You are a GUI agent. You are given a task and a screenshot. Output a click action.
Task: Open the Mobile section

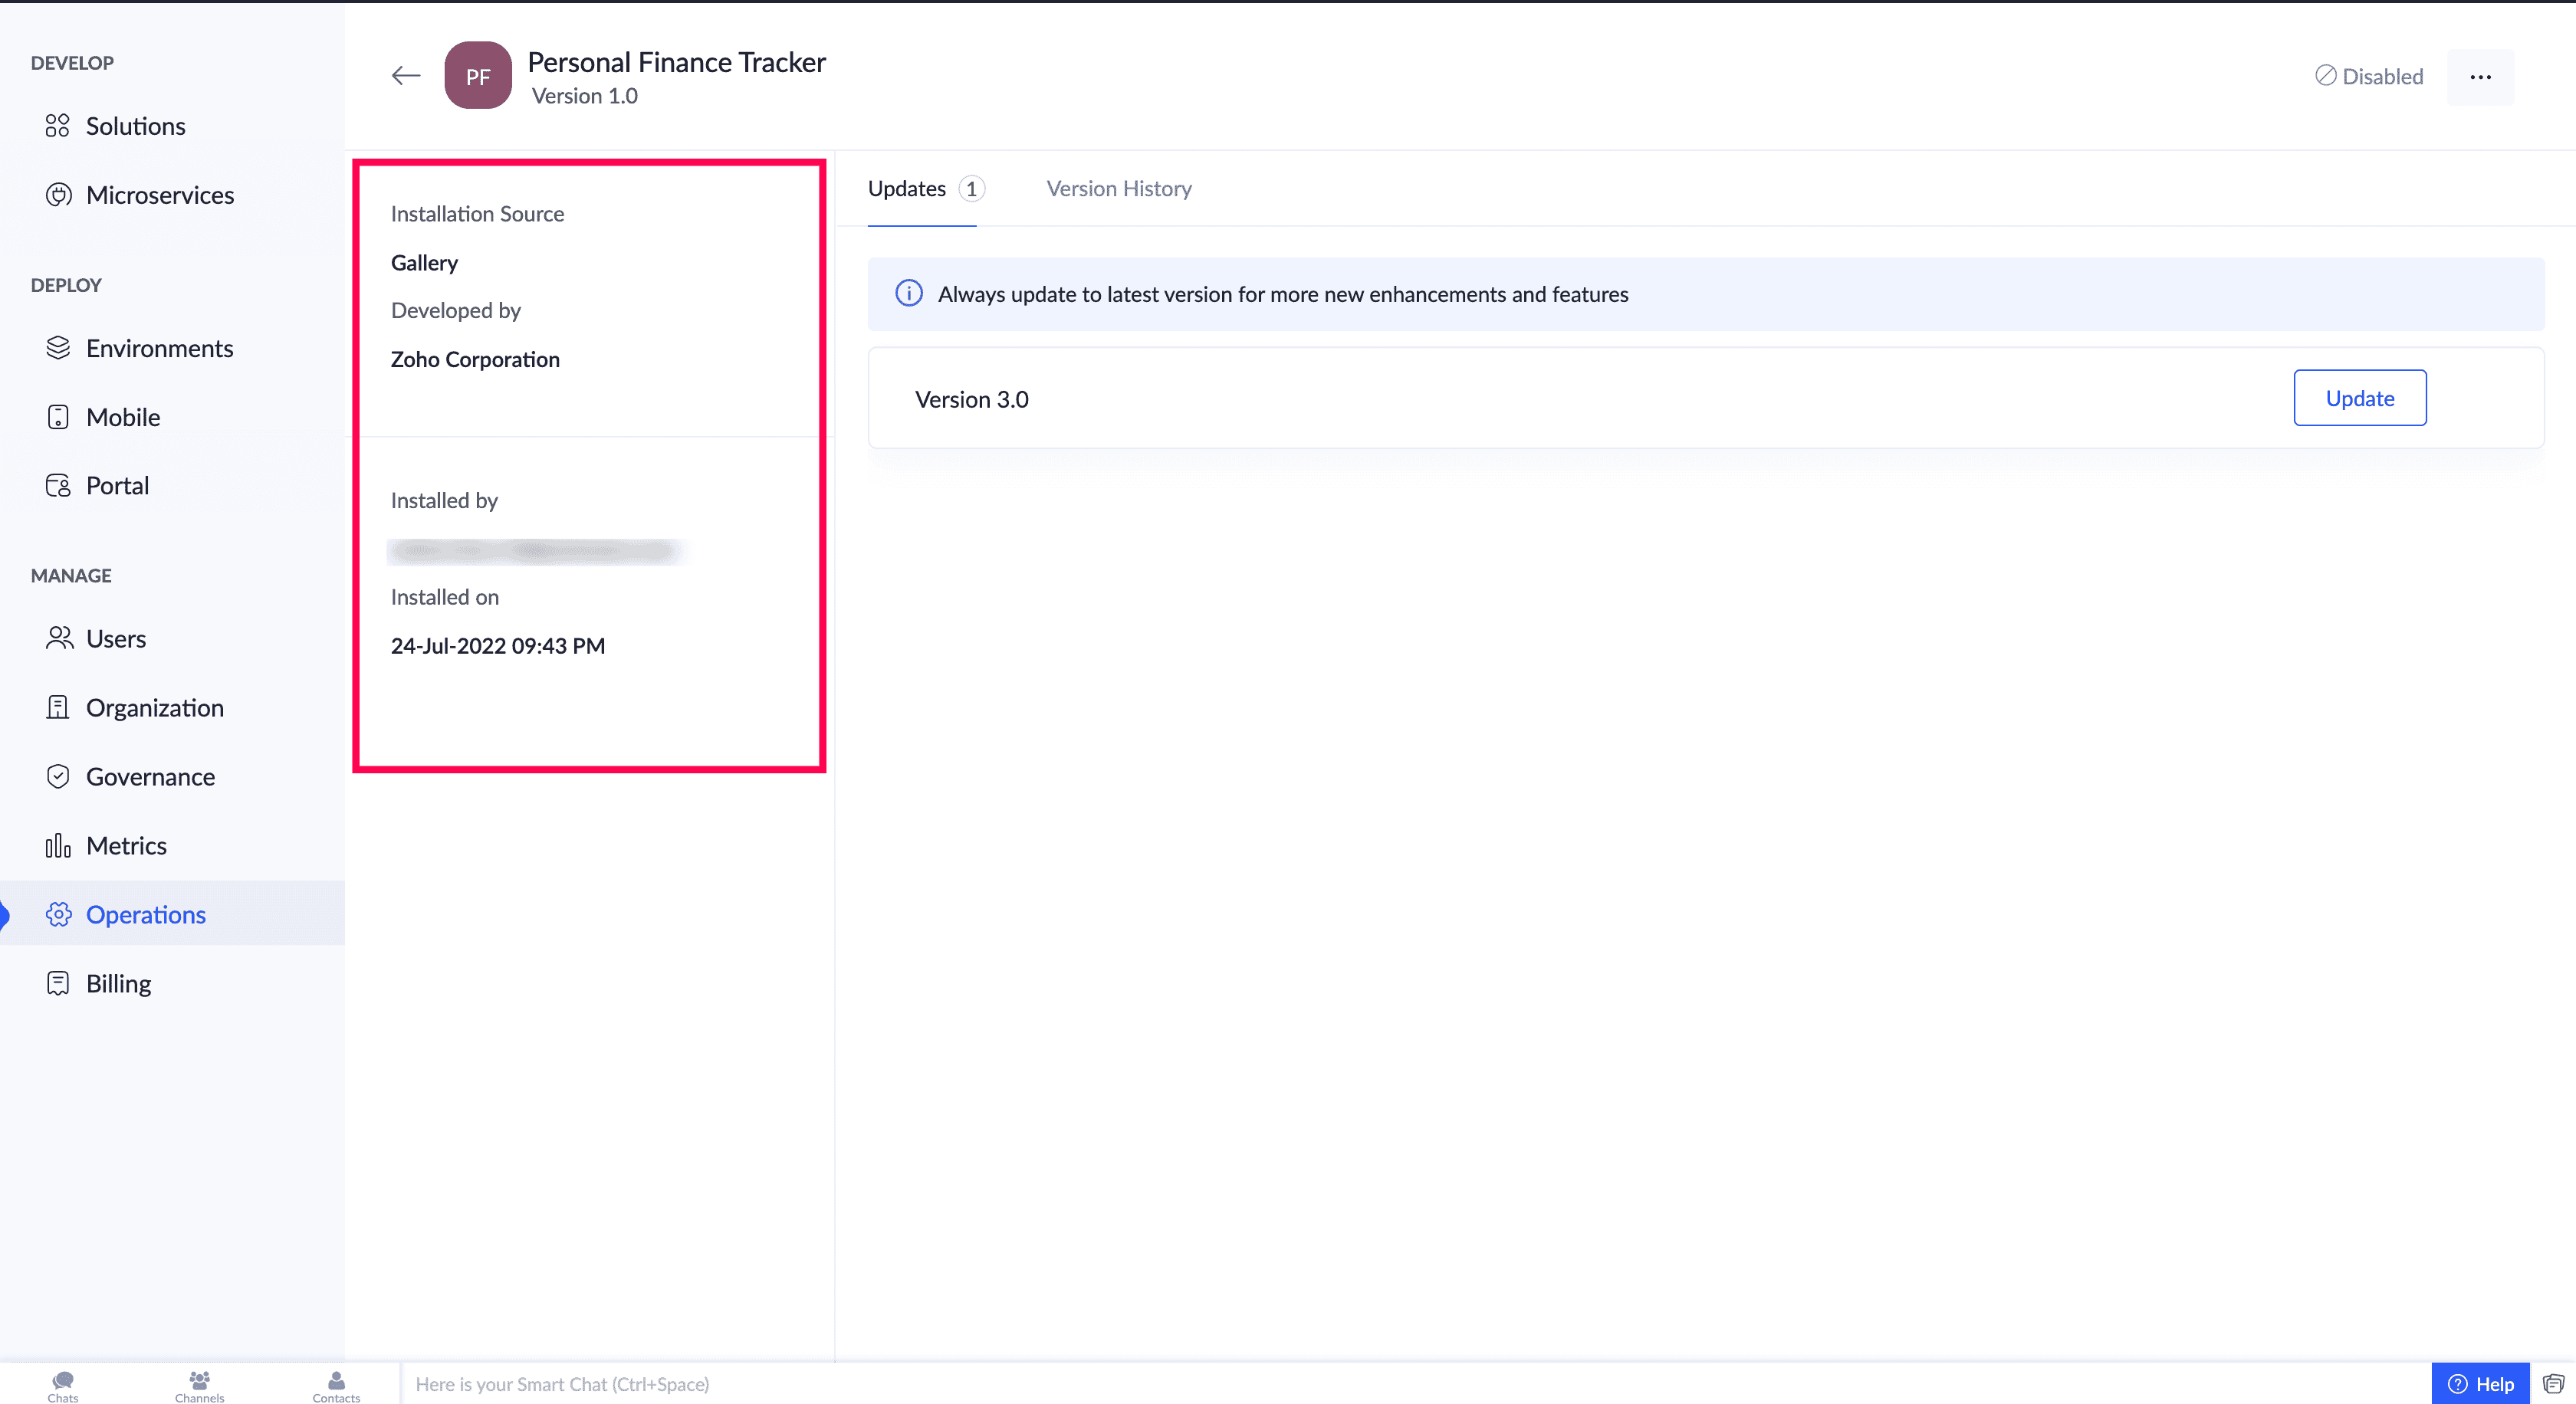click(x=122, y=417)
